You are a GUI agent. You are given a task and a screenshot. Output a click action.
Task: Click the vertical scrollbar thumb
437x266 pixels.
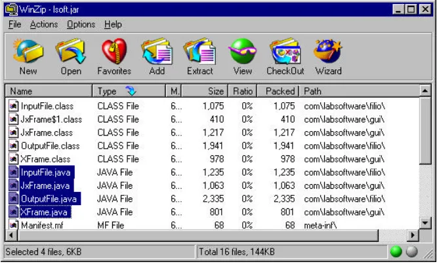(425, 130)
